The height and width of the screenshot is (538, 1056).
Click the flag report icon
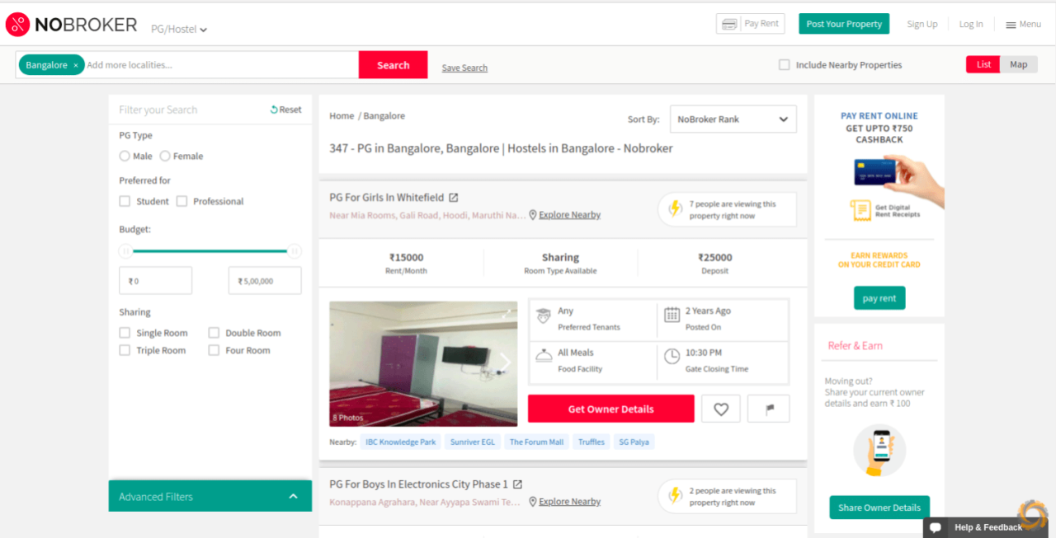click(x=768, y=409)
